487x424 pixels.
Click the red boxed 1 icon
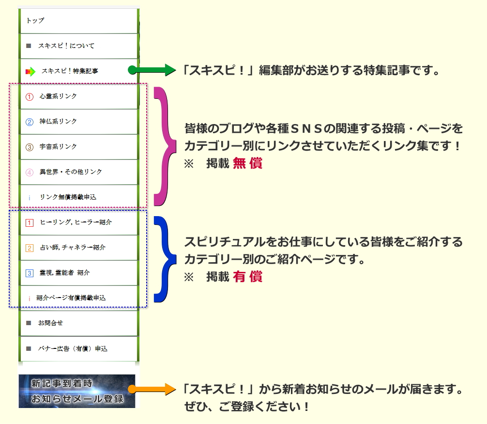click(30, 222)
